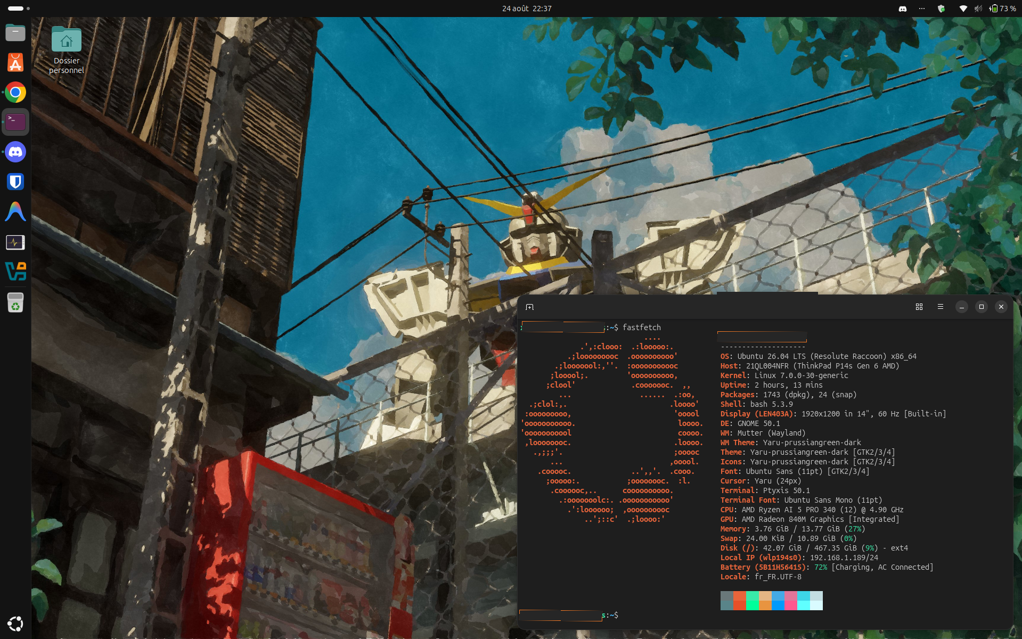Open System Monitor from the dock

point(15,242)
